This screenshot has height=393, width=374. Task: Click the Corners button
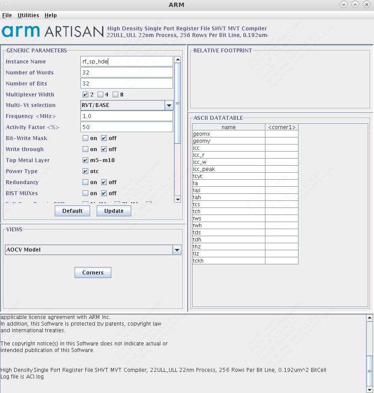(93, 273)
